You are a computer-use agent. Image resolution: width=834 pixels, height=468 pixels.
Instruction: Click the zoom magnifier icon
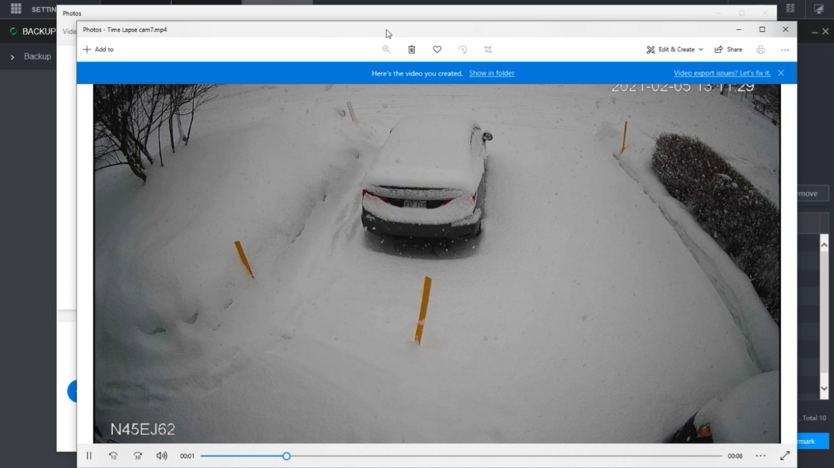tap(386, 49)
